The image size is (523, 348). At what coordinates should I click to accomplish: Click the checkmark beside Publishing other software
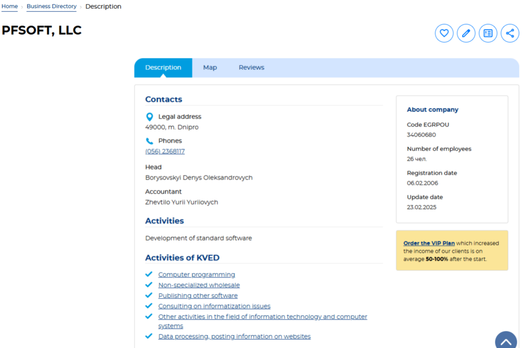click(149, 295)
